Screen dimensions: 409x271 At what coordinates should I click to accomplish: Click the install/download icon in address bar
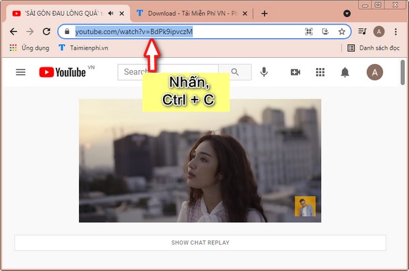(325, 31)
